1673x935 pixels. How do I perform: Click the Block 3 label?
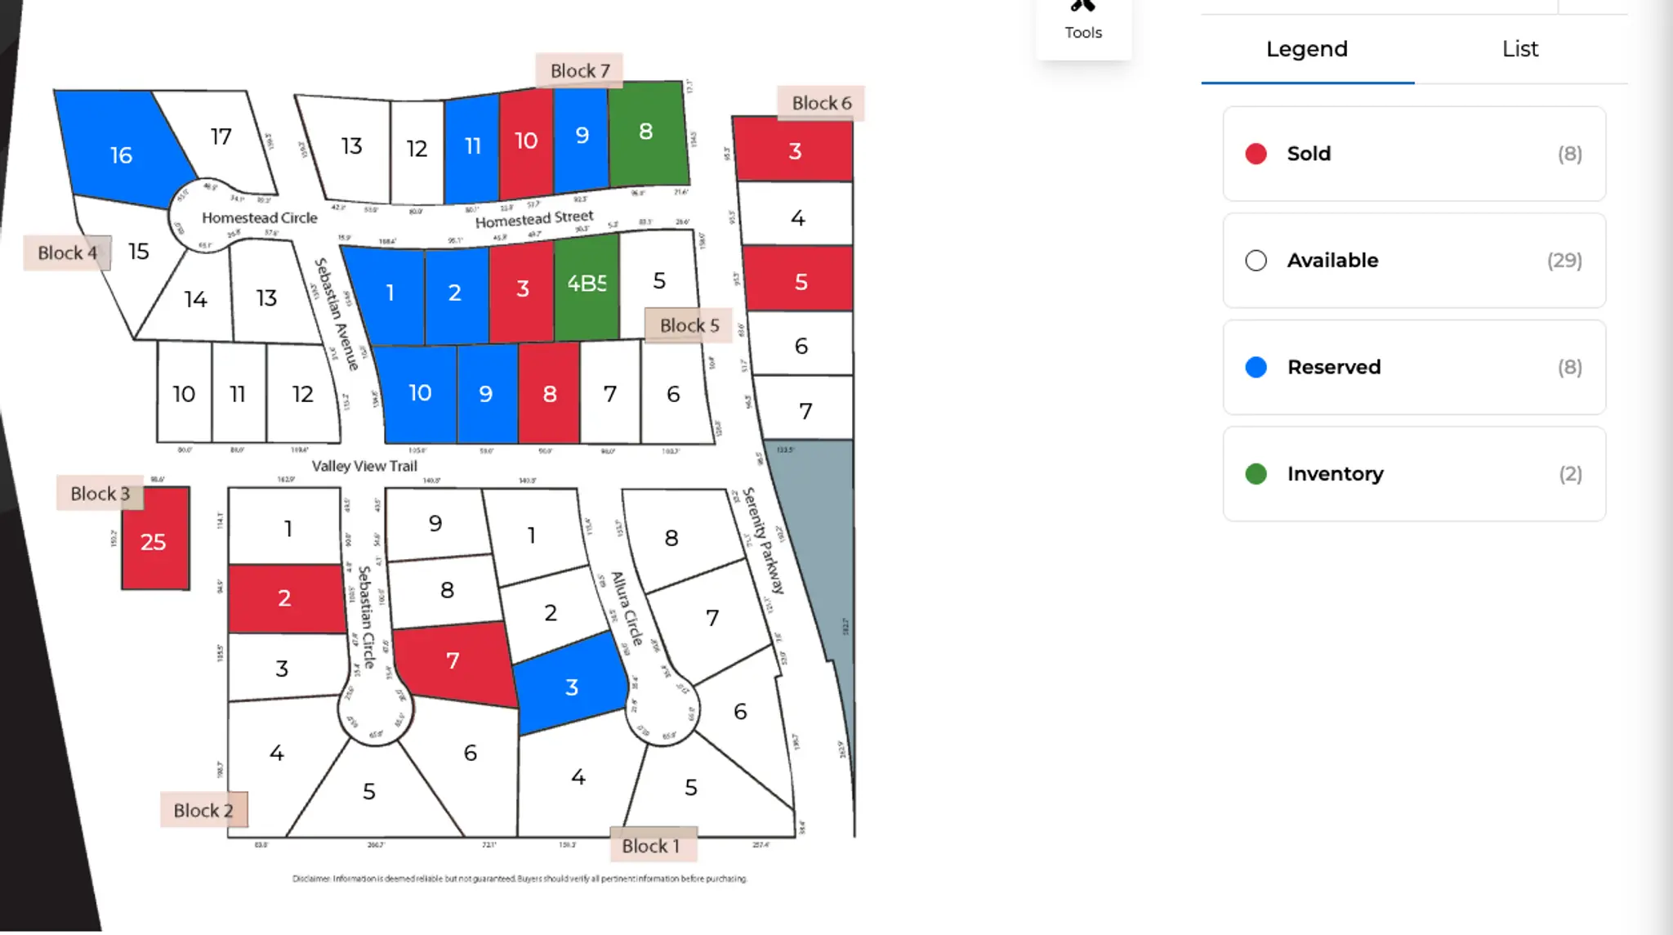(100, 494)
